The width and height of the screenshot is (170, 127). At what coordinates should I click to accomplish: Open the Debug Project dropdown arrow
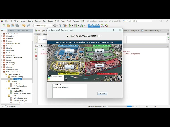coord(78,26)
